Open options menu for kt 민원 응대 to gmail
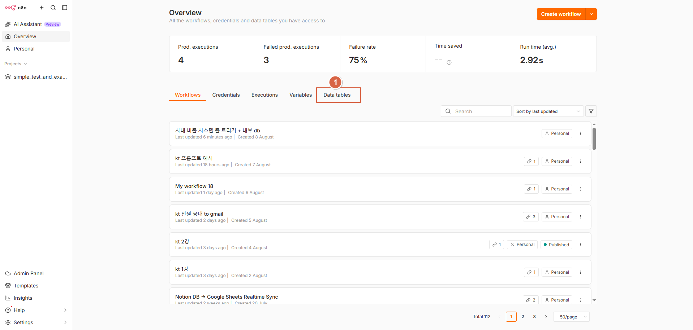The height and width of the screenshot is (330, 693). point(580,217)
